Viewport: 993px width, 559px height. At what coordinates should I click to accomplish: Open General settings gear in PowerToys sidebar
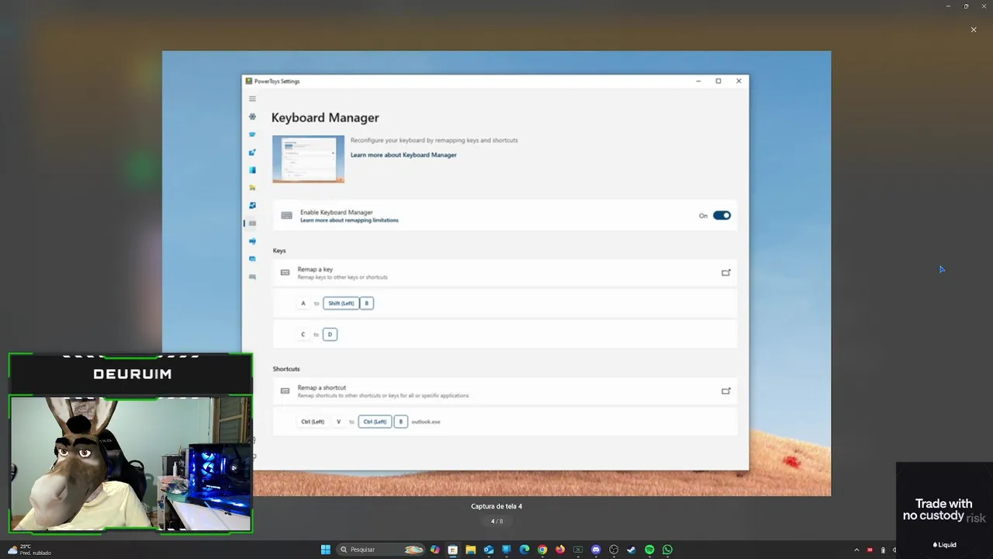click(252, 116)
